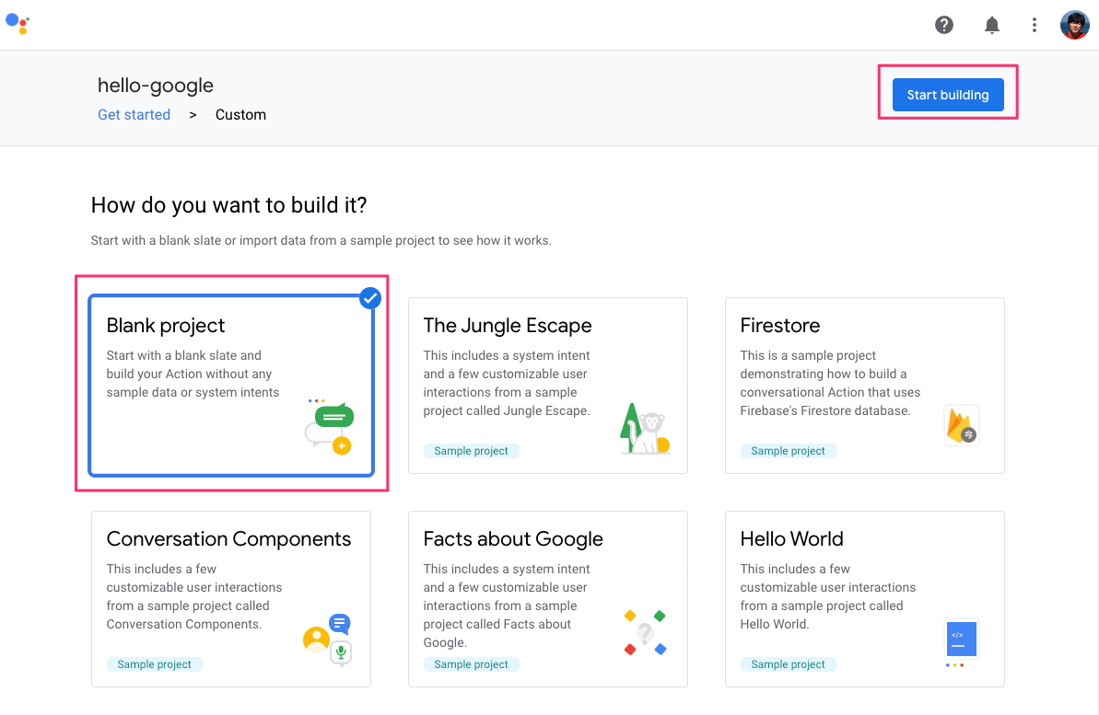Screen dimensions: 1099x715
Task: Click the 'Start with a blank slate or import' subtitle
Action: [x=321, y=240]
